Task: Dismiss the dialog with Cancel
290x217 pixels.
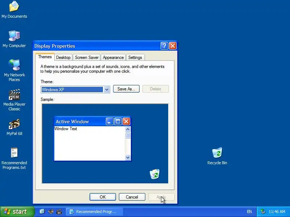Action: (x=132, y=197)
